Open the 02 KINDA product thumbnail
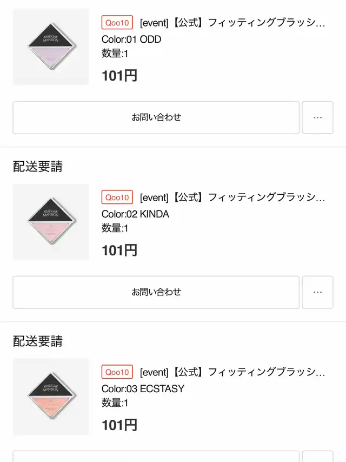The width and height of the screenshot is (346, 462). [51, 222]
